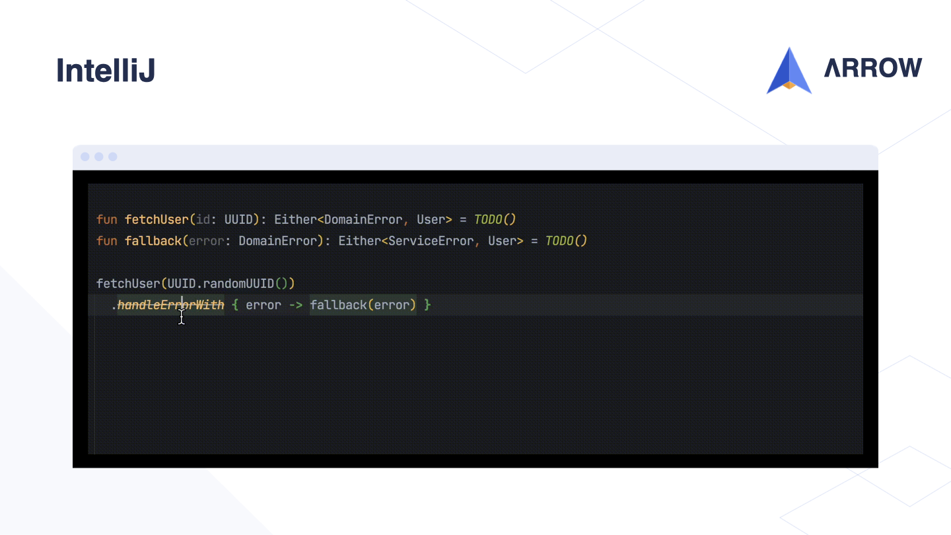Screen dimensions: 951x535
Task: Click the fetchUser function declaration name
Action: 157,219
